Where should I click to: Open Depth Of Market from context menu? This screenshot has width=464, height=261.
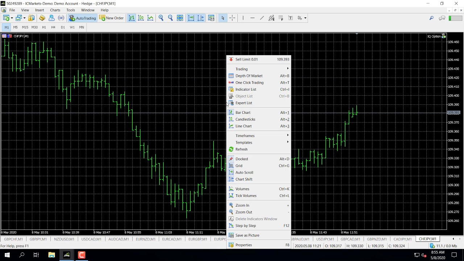259,76
